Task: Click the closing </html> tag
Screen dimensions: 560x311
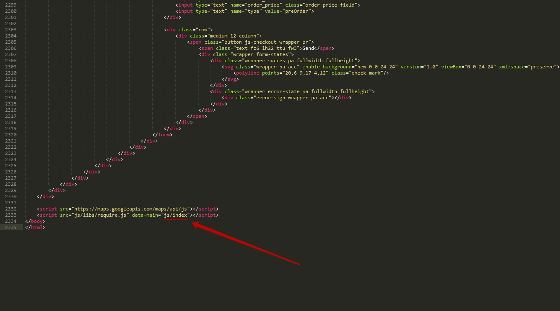Action: click(x=35, y=227)
